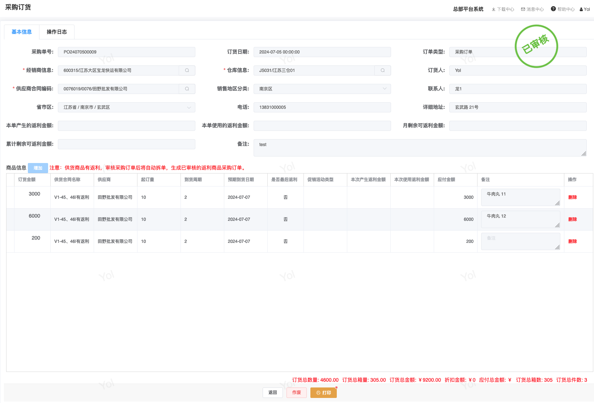Screen dimensions: 594x403
Task: Click the 本次使用返利金额 column header
Action: pos(412,180)
